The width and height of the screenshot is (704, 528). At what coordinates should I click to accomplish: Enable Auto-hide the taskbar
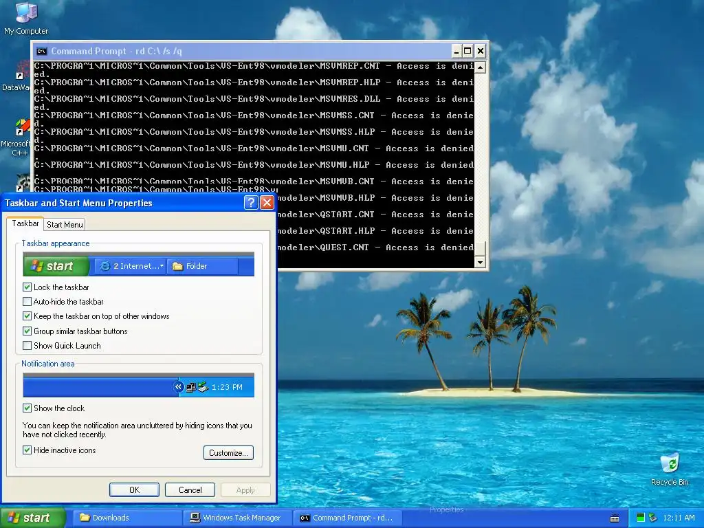tap(27, 302)
